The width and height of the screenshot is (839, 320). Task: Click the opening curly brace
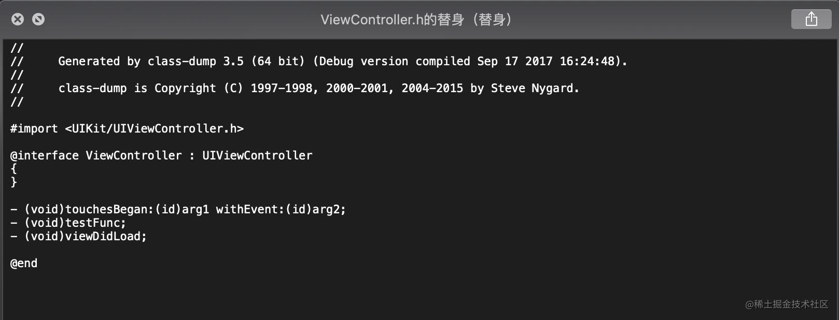14,169
